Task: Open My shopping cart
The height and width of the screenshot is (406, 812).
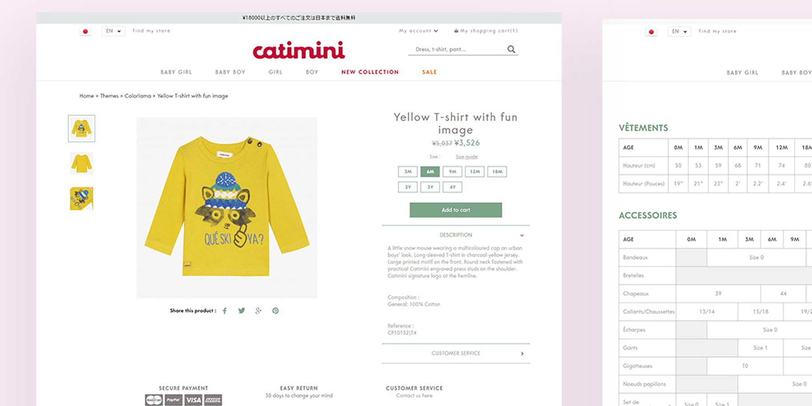Action: pyautogui.click(x=486, y=31)
